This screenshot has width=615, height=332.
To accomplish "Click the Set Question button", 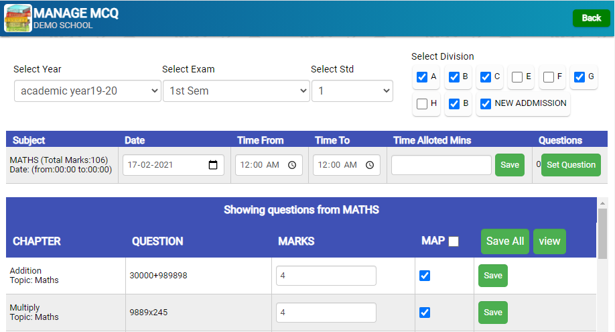I will [x=571, y=164].
